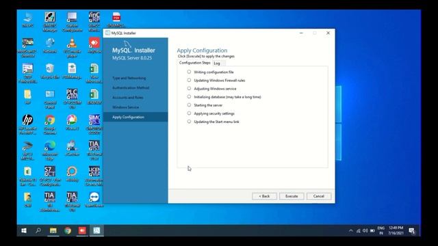The height and width of the screenshot is (246, 438).
Task: Open Chrome from taskbar
Action: pyautogui.click(x=68, y=230)
